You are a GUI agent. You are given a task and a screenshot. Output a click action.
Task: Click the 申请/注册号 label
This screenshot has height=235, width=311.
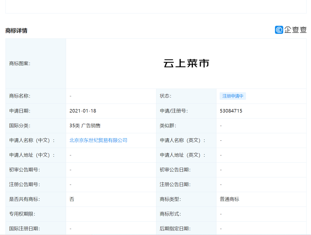click(174, 111)
